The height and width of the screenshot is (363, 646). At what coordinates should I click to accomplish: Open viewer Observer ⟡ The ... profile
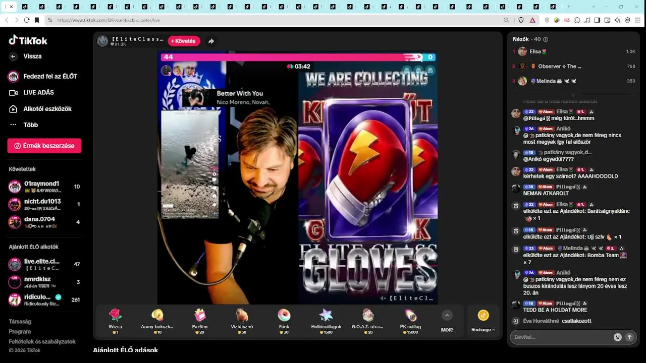point(574,67)
